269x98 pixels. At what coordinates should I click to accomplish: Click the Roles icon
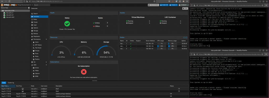point(33,56)
